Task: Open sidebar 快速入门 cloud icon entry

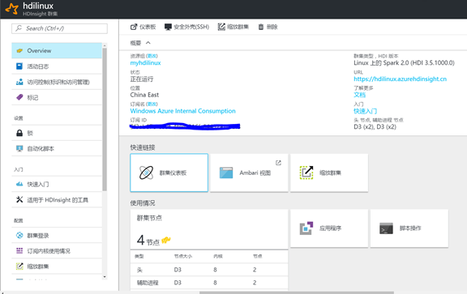Action: coord(19,184)
